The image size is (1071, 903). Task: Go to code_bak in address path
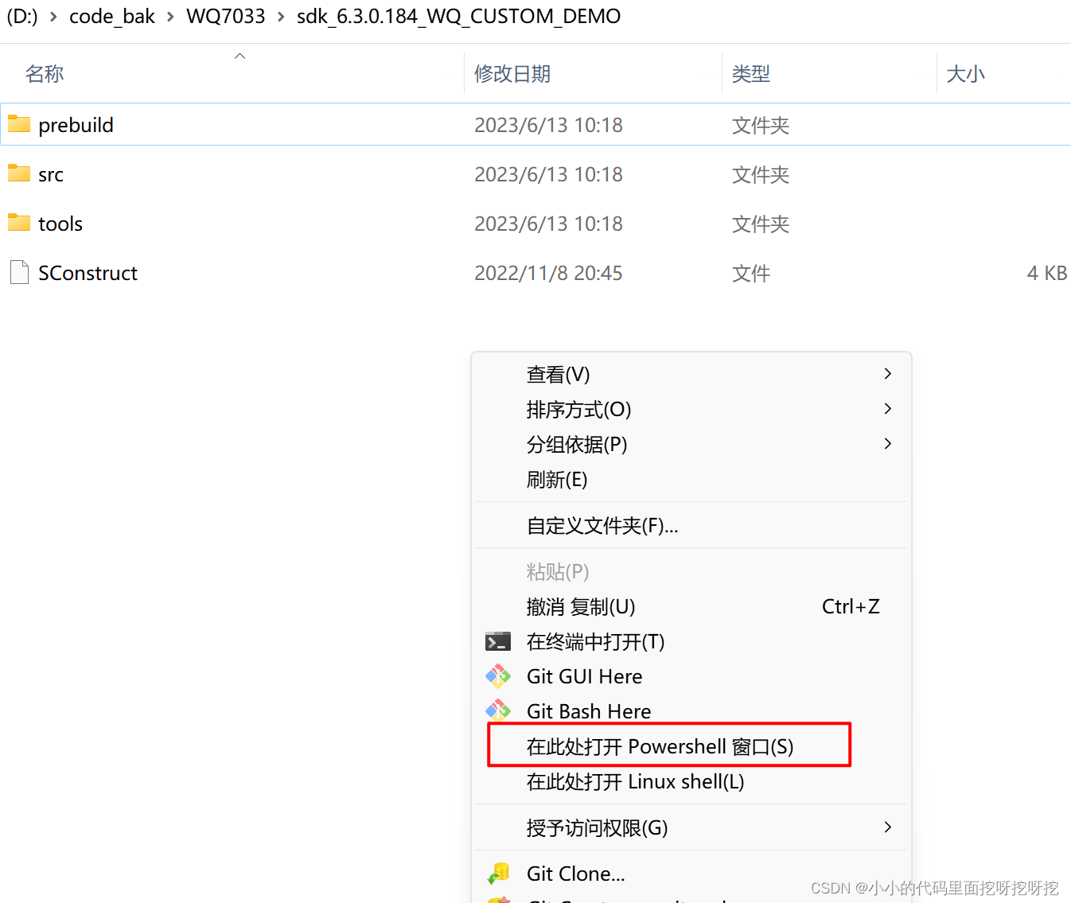tap(112, 17)
